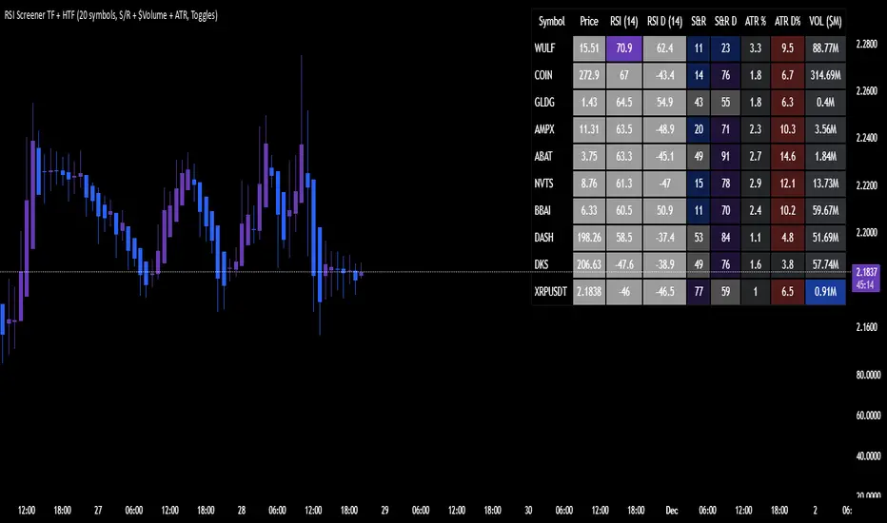Click the 198.26 price cell for DASH
This screenshot has height=523, width=887.
(x=589, y=238)
